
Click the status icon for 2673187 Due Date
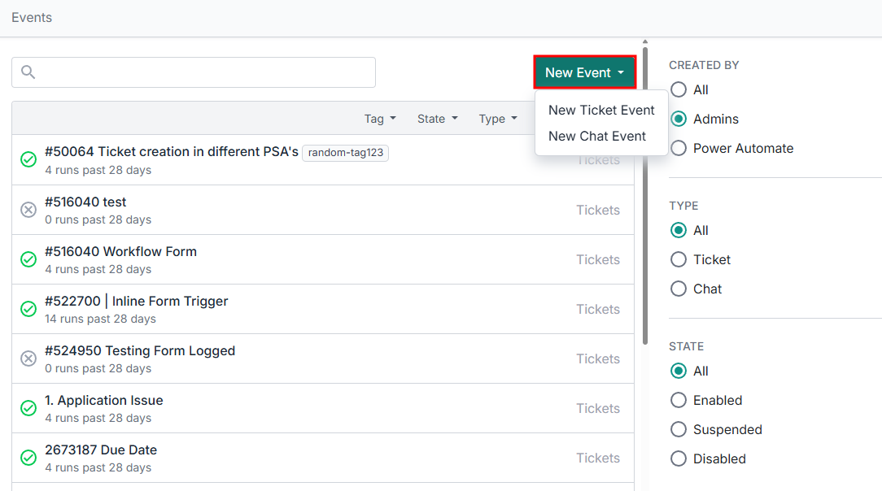[x=28, y=458]
